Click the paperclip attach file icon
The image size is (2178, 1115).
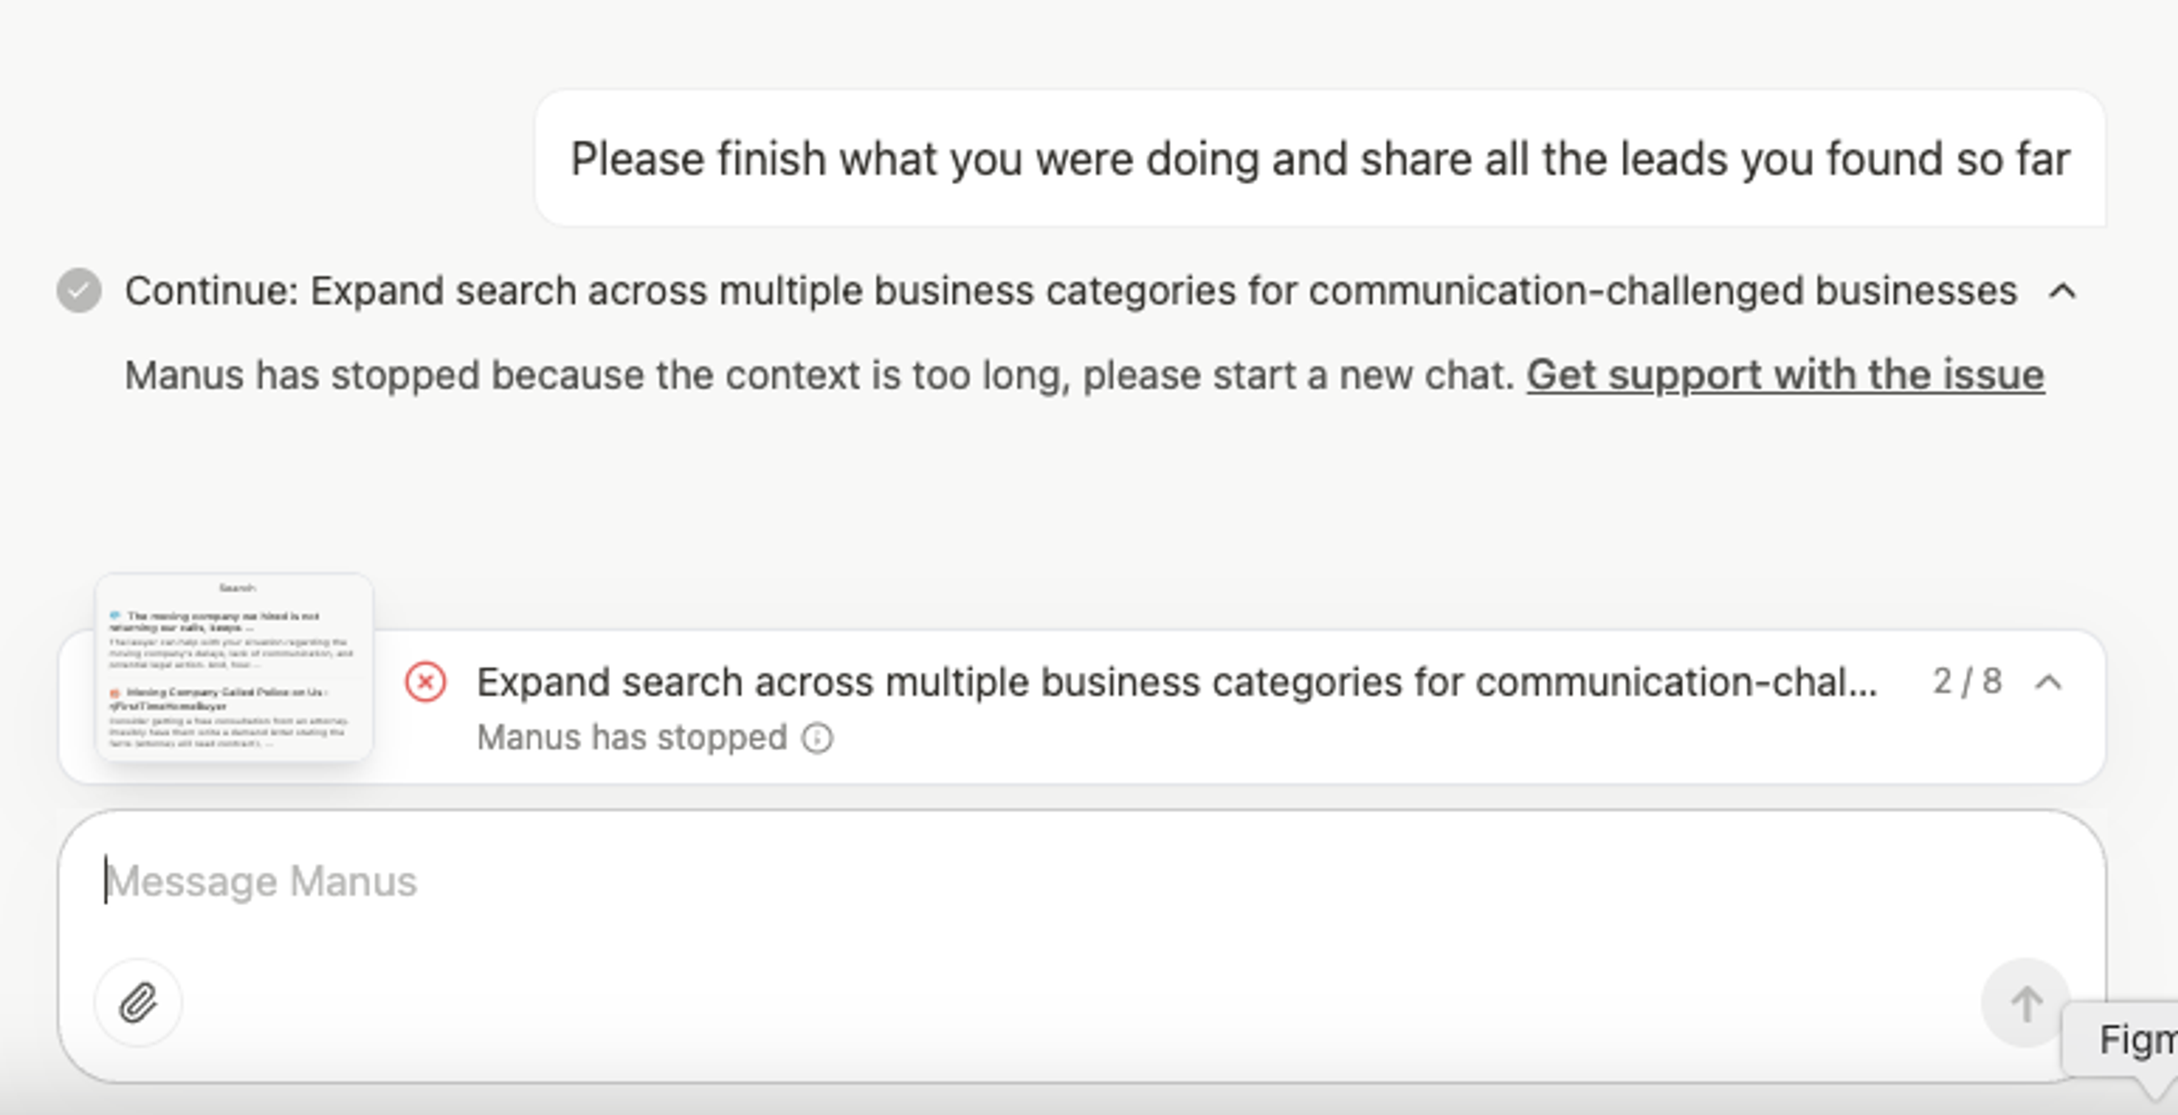(138, 1003)
